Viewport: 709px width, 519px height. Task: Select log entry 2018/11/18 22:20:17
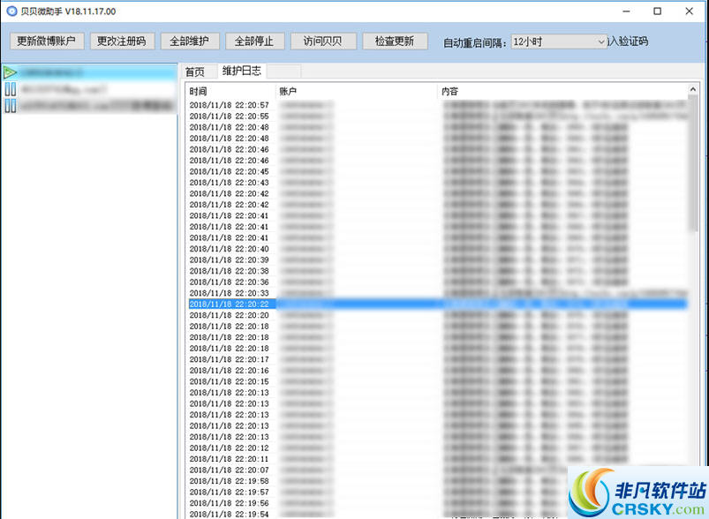pyautogui.click(x=437, y=359)
